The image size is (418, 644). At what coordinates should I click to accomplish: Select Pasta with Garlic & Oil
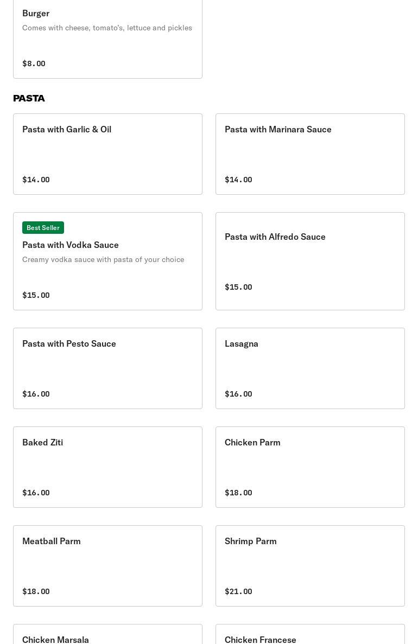tap(107, 154)
